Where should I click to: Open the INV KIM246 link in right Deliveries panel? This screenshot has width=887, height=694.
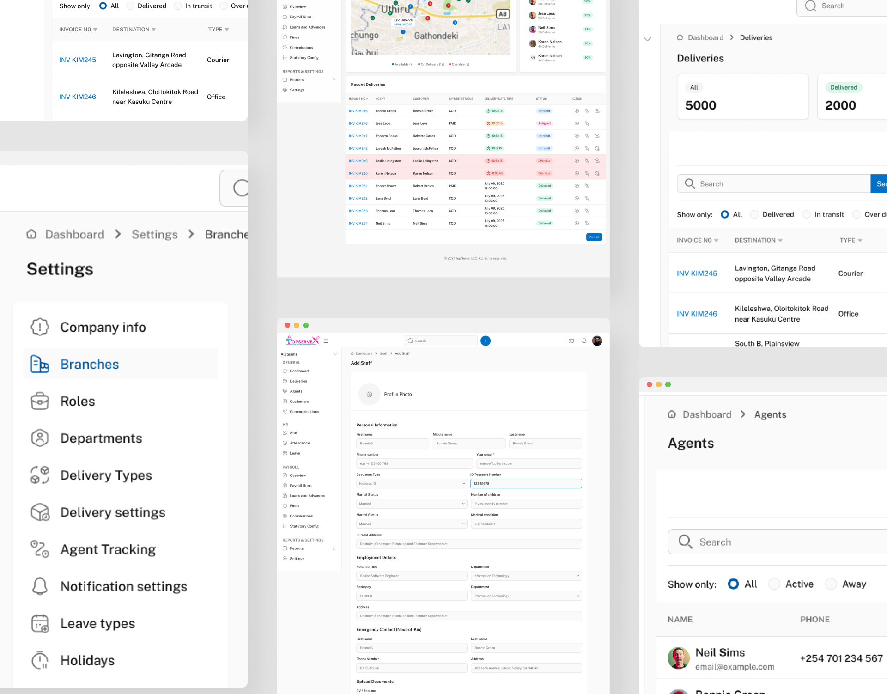point(697,314)
